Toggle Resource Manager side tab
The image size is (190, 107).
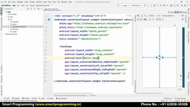click(1, 23)
